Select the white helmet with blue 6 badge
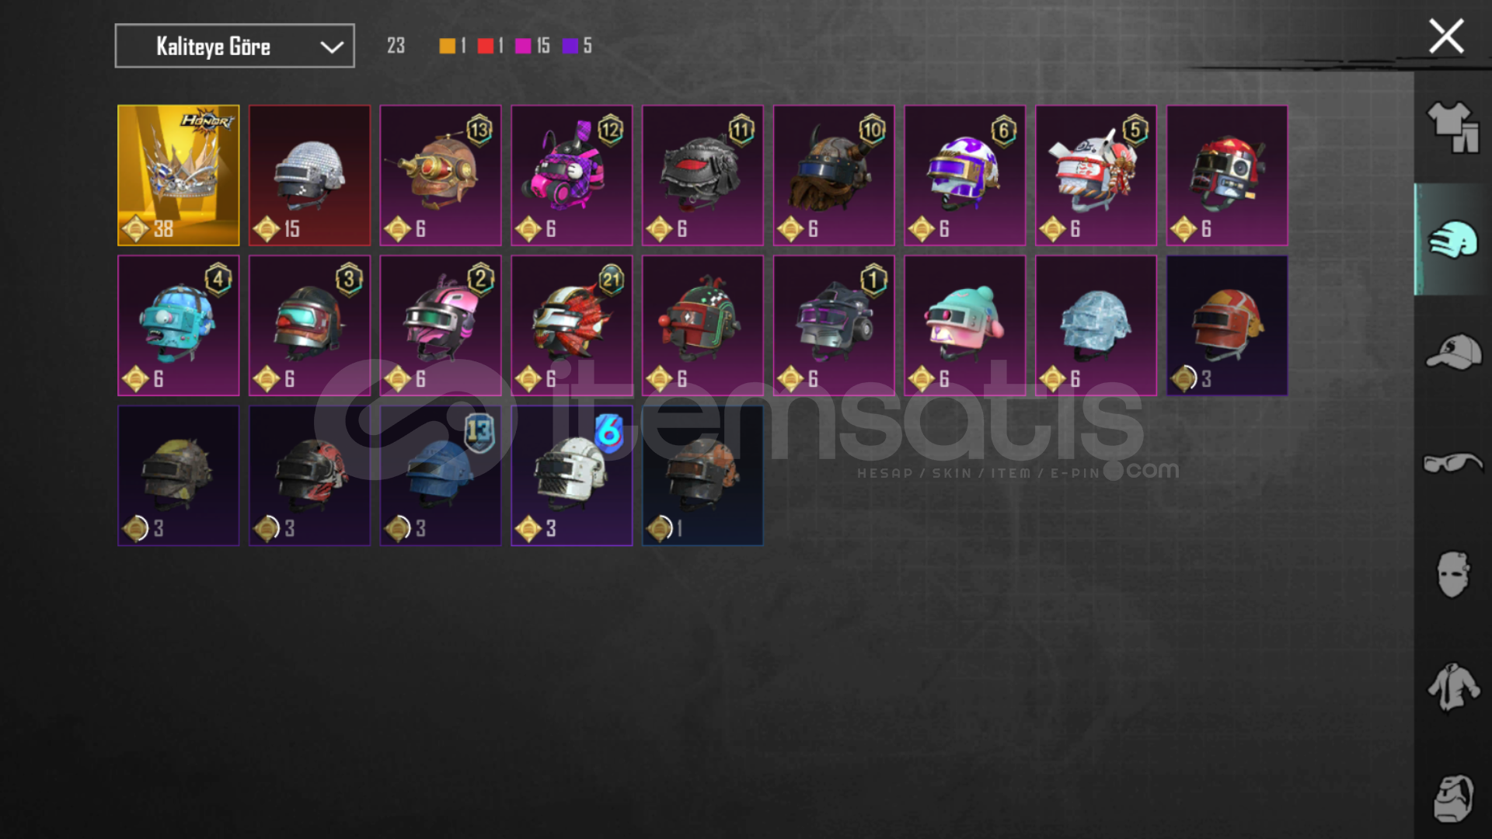The width and height of the screenshot is (1492, 839). tap(572, 475)
